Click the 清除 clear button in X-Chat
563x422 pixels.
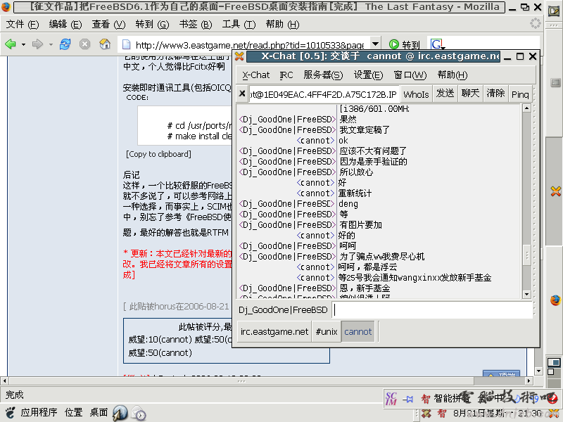tap(495, 94)
